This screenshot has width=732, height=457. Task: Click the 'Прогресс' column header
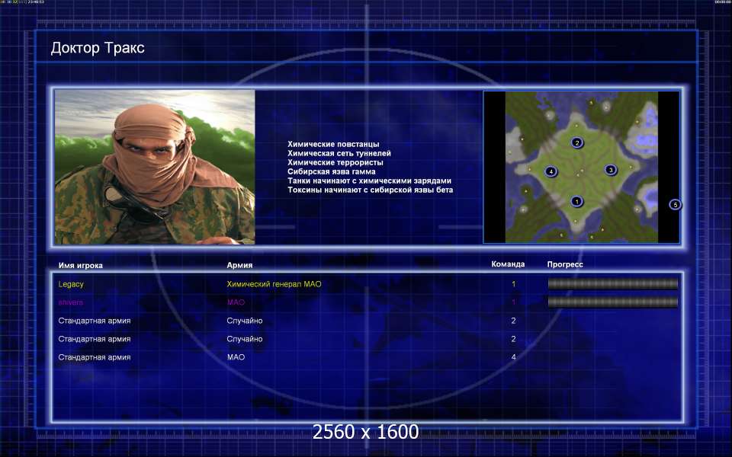tap(565, 264)
